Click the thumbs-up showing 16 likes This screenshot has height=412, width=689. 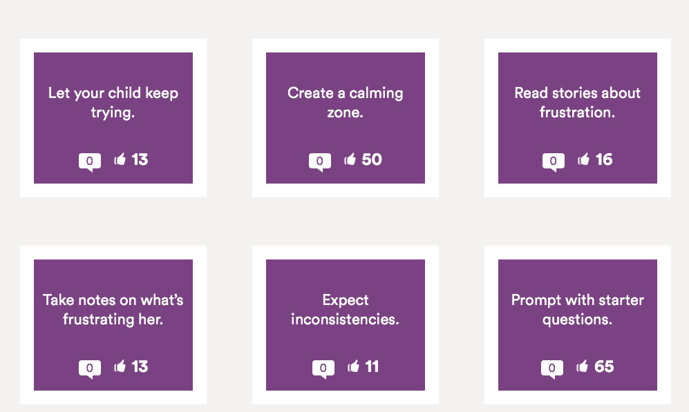click(x=583, y=159)
